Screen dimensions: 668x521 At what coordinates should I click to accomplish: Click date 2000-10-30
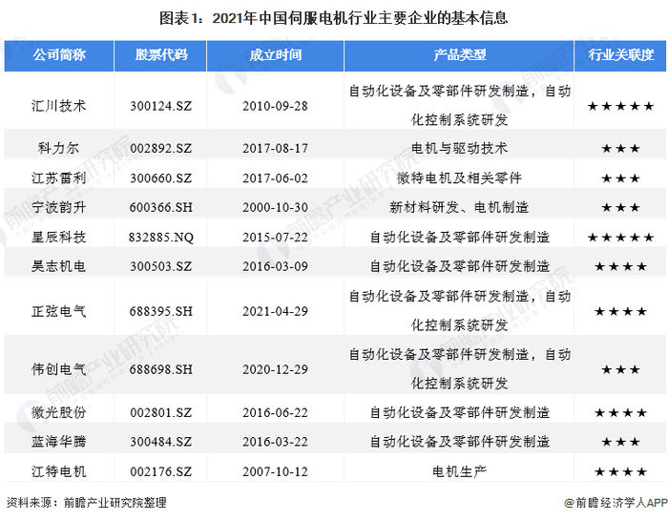click(x=275, y=207)
